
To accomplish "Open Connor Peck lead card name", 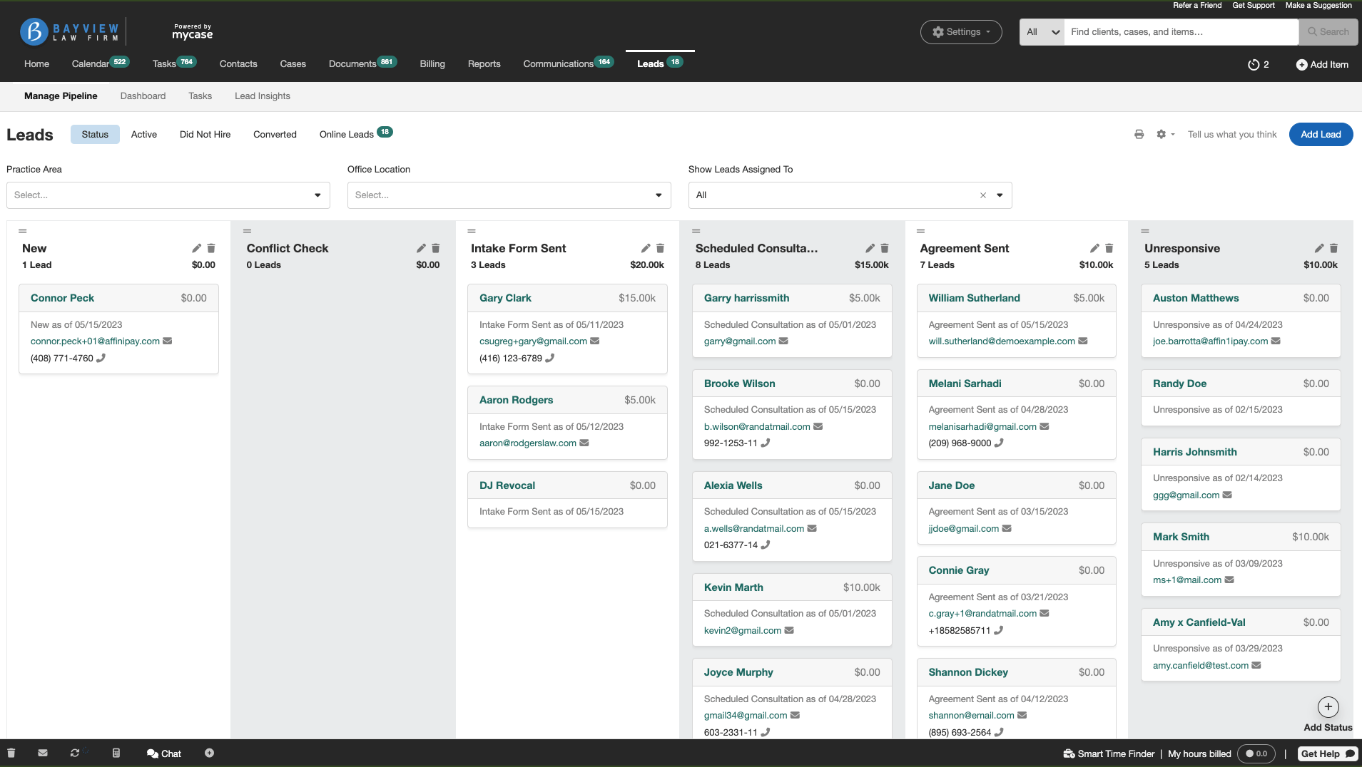I will pos(62,298).
